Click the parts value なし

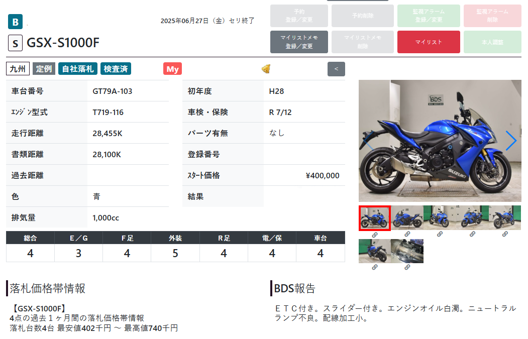[x=277, y=133]
